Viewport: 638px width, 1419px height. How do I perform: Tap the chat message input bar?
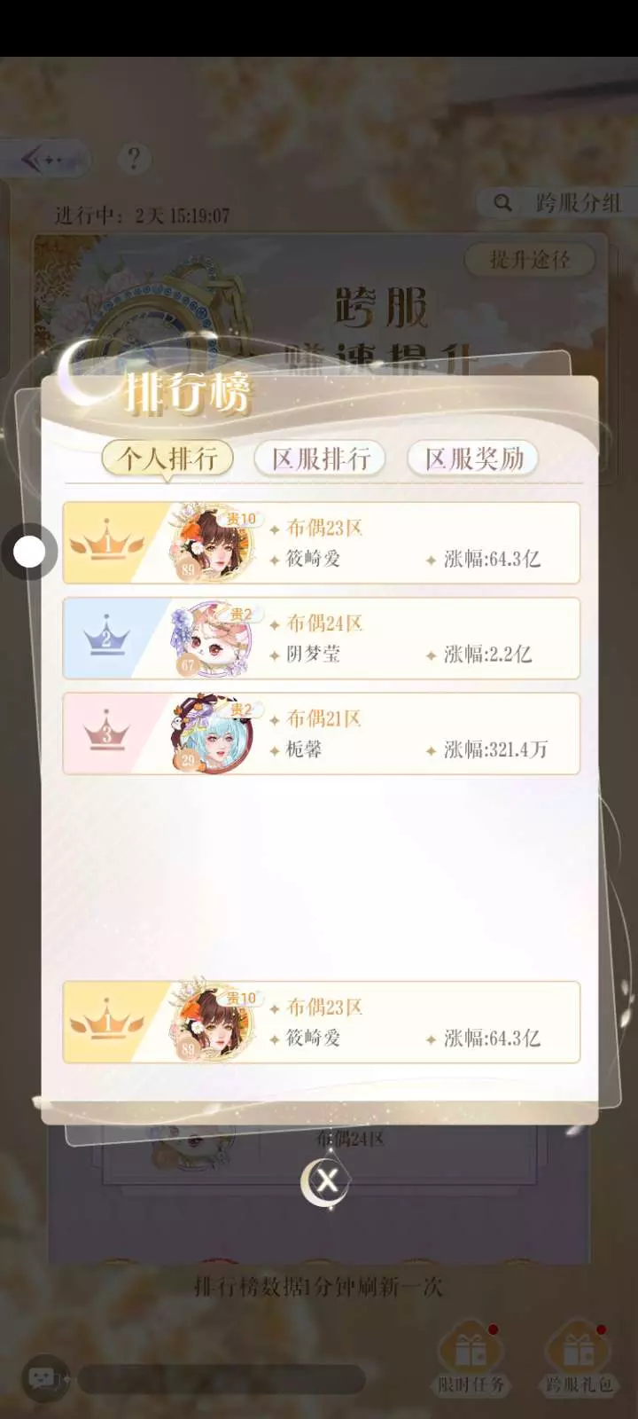[x=222, y=1379]
